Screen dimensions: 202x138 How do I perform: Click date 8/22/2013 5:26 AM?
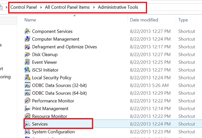(x=149, y=85)
